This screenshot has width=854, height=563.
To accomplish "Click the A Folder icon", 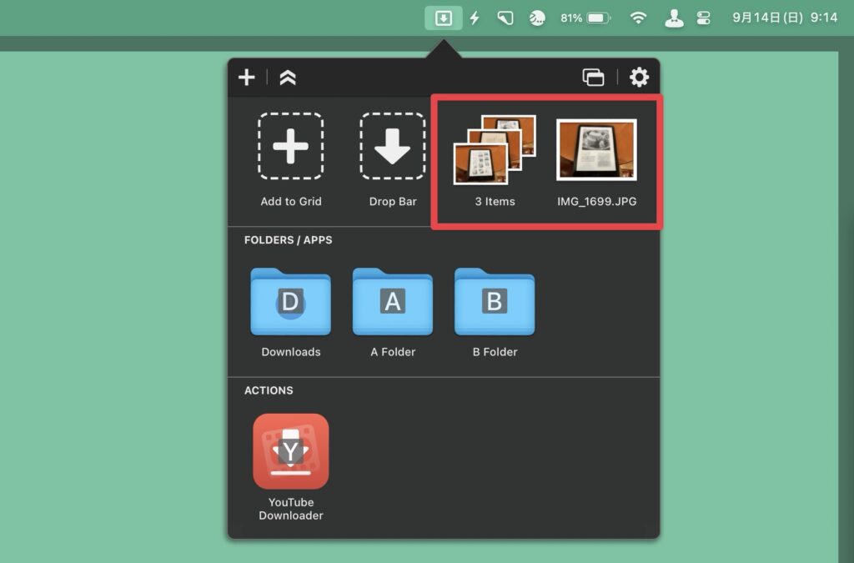I will pyautogui.click(x=393, y=302).
